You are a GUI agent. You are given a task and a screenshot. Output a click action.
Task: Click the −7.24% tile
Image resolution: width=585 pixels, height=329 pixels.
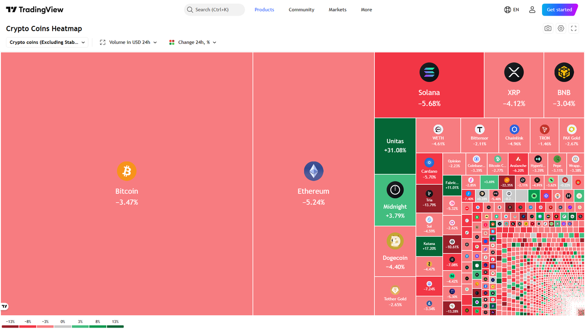coord(429,287)
